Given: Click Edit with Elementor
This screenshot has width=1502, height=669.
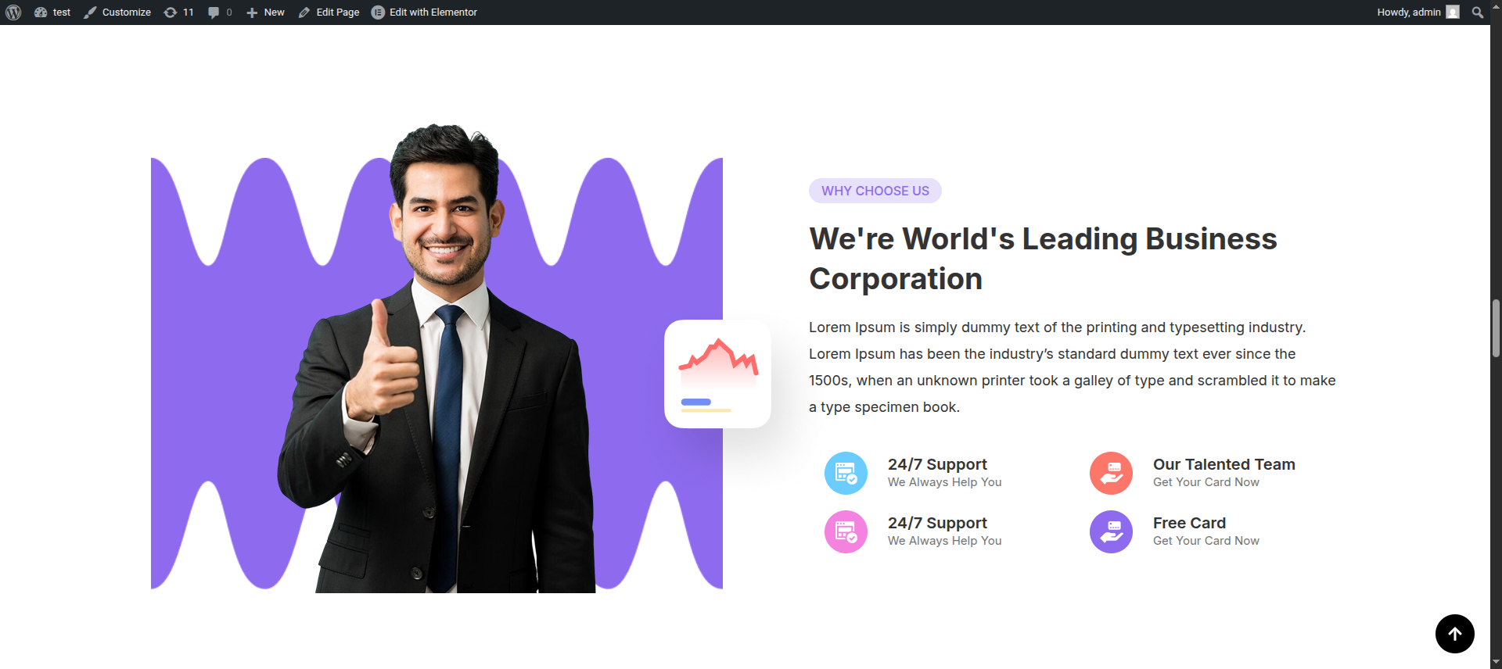Looking at the screenshot, I should point(424,13).
